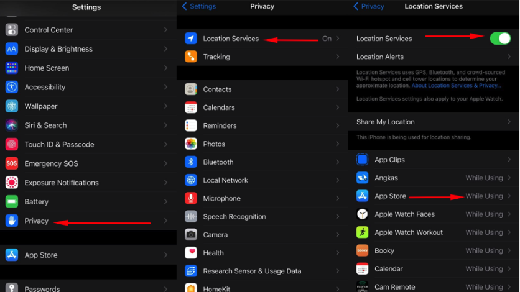Tap the orange Tracking icon
This screenshot has width=520, height=292.
(191, 57)
